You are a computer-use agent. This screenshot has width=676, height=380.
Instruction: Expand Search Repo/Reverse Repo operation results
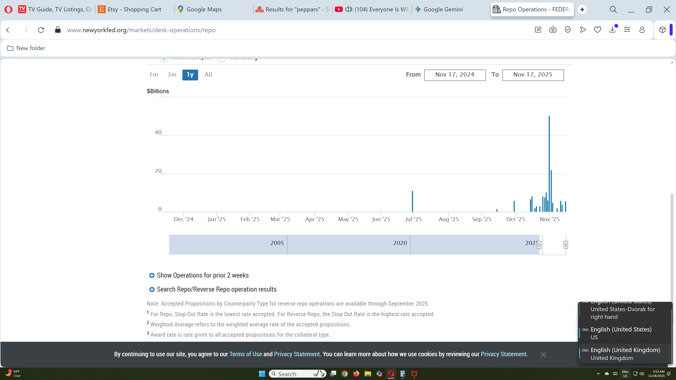point(217,289)
